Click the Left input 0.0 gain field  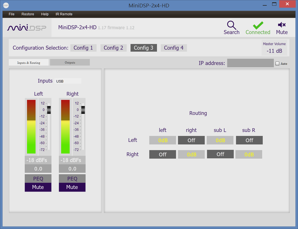click(38, 169)
